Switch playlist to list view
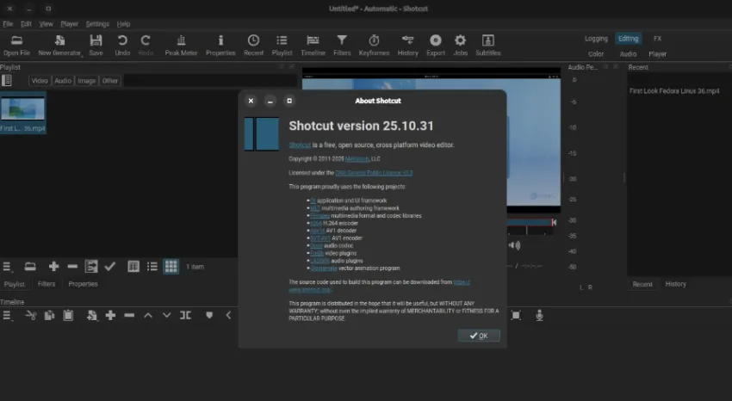 [152, 266]
